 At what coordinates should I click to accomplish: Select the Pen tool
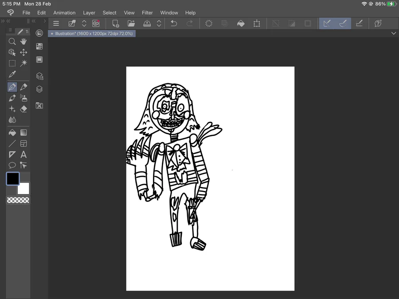12,87
